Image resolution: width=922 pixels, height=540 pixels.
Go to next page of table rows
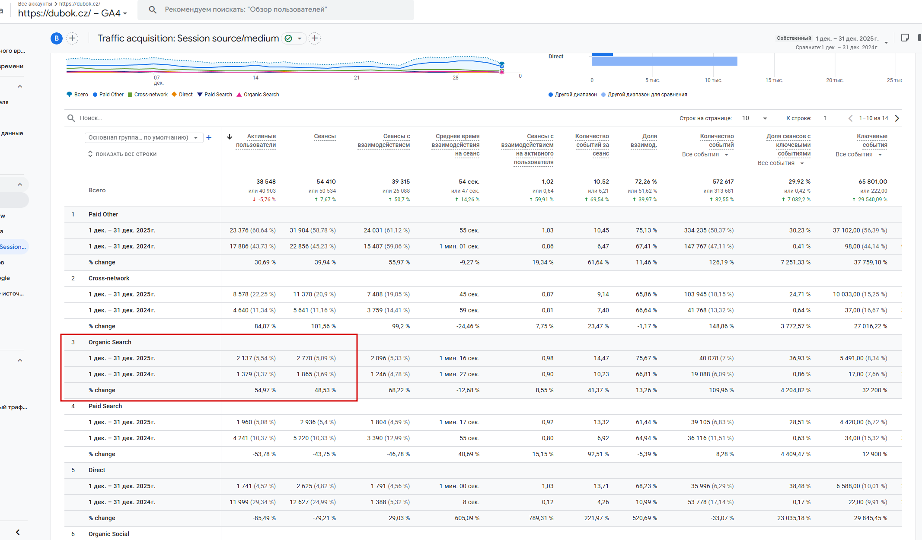897,118
